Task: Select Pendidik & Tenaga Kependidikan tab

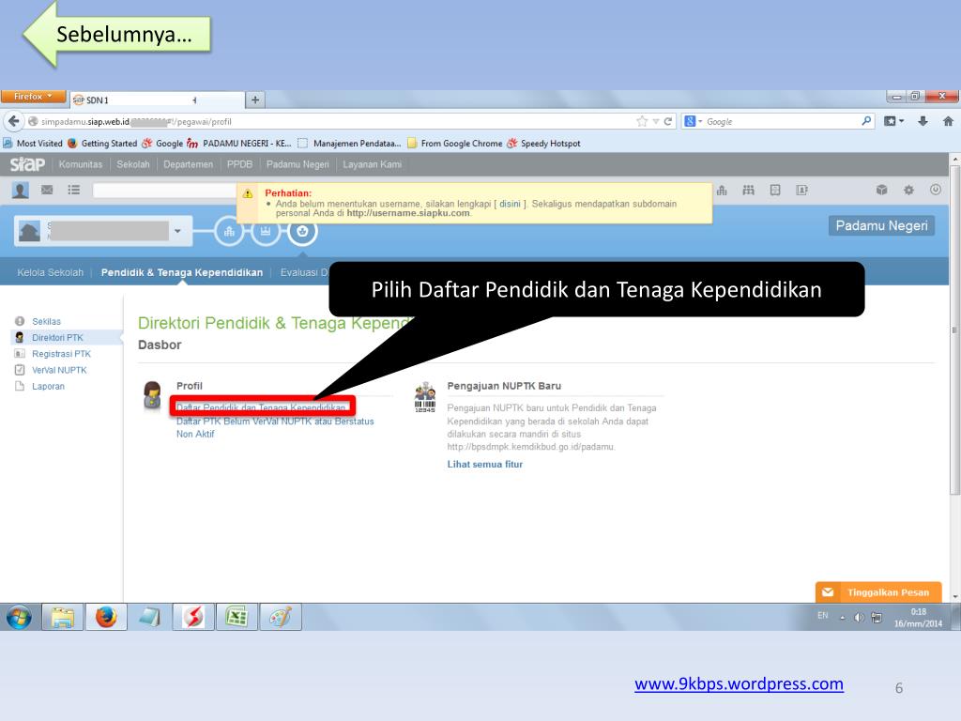Action: 182,272
